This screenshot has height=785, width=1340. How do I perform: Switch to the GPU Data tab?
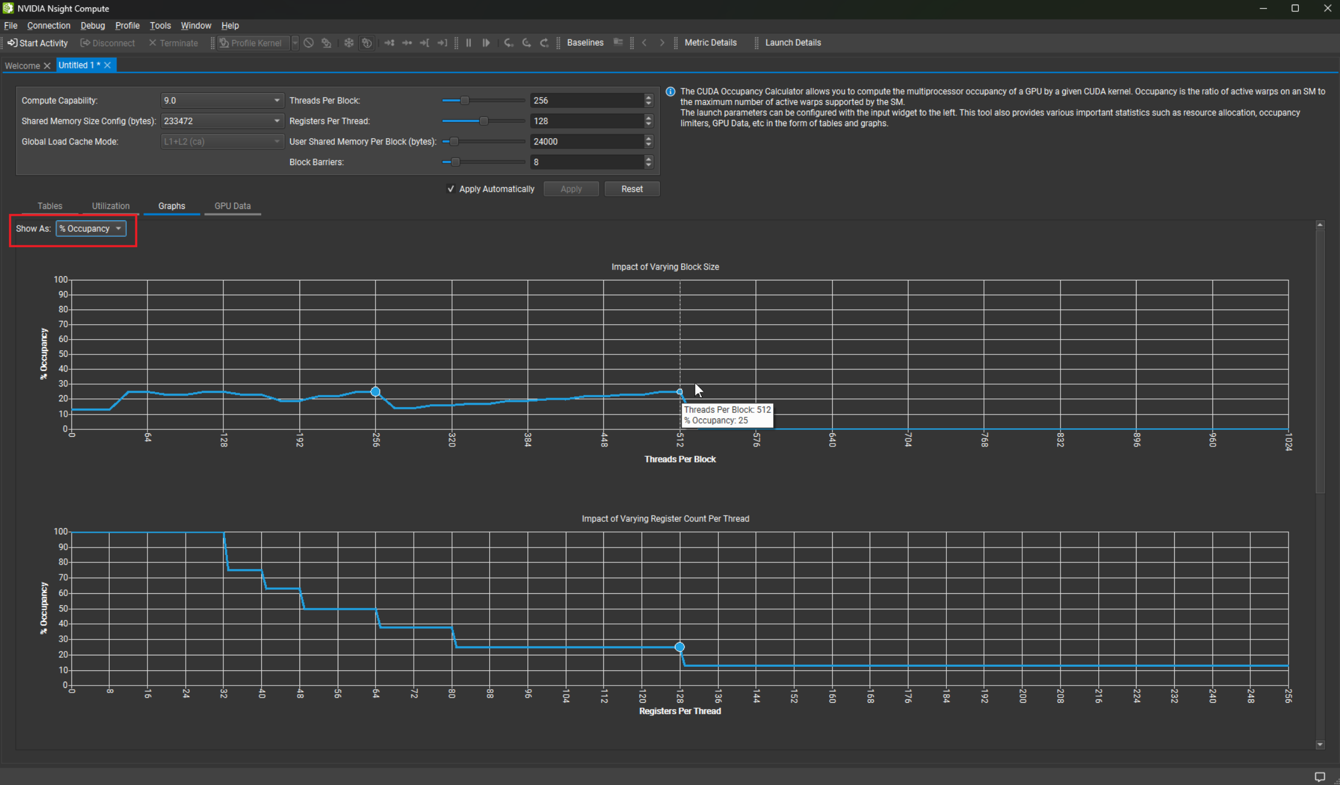point(232,206)
